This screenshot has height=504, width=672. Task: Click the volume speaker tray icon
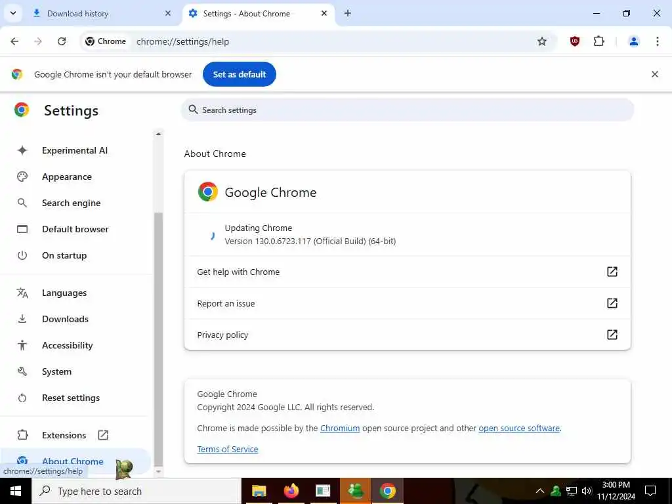click(587, 491)
